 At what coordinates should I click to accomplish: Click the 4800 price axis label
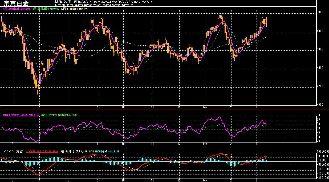[x=320, y=31]
